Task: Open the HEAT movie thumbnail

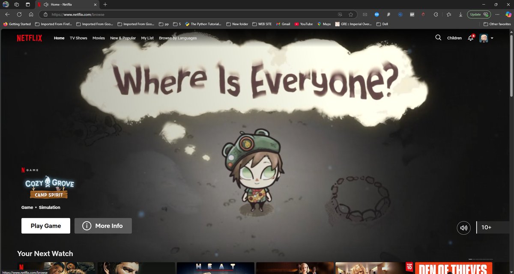Action: point(215,268)
